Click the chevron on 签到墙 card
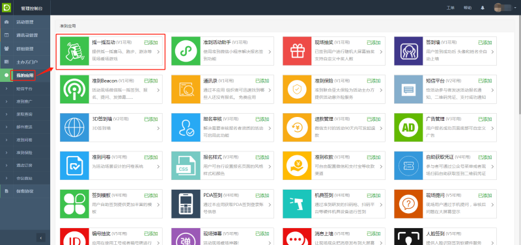521x245 pixels. pyautogui.click(x=492, y=52)
